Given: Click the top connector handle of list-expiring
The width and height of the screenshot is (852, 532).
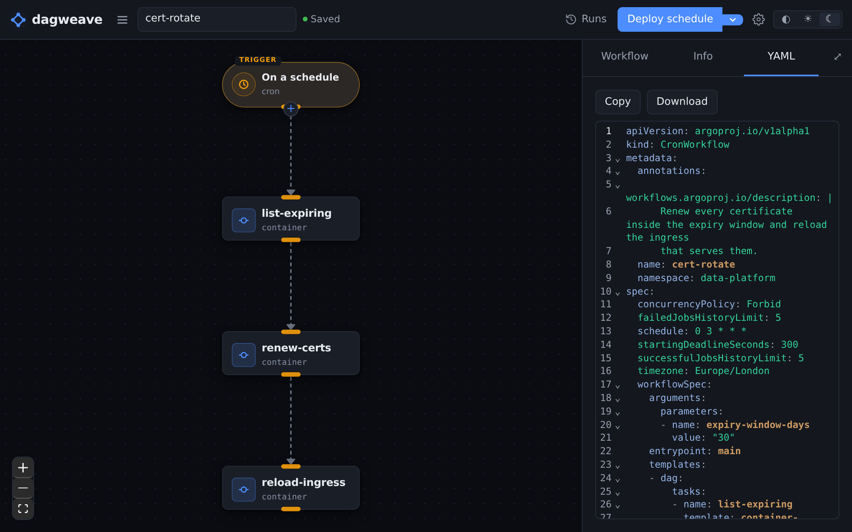Looking at the screenshot, I should coord(291,197).
